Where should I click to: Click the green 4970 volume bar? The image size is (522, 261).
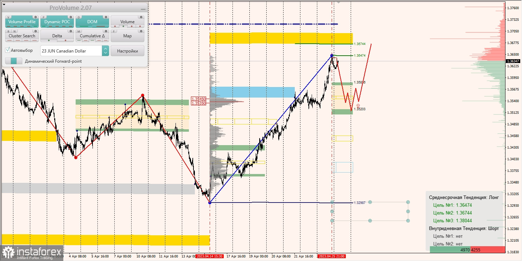click(x=450, y=250)
